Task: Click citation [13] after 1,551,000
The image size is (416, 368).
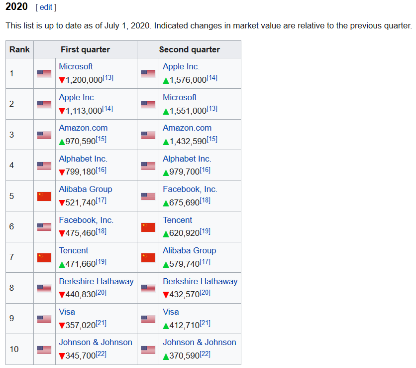Action: click(x=212, y=109)
